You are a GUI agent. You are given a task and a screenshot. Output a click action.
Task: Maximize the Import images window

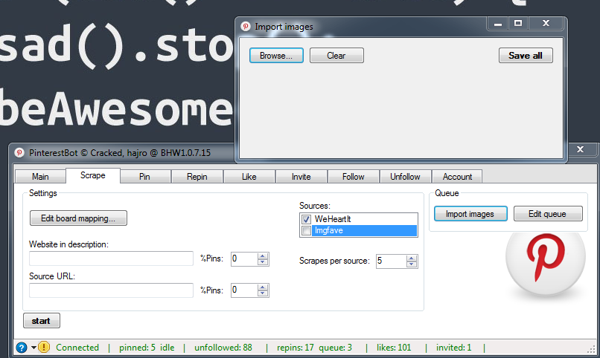click(x=518, y=24)
